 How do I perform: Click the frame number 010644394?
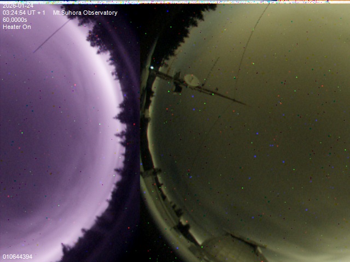pyautogui.click(x=17, y=257)
